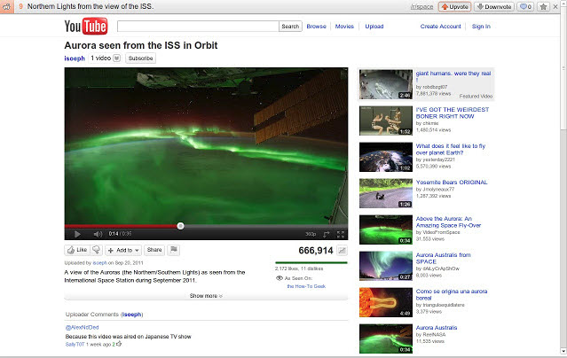Viewport: 567px width, 358px height.
Task: Open @AlexNcDed reply link
Action: click(x=83, y=327)
